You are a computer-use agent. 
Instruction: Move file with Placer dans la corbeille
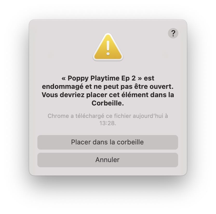coord(107,142)
